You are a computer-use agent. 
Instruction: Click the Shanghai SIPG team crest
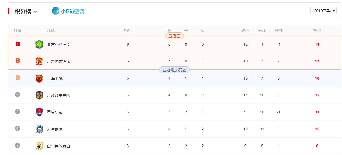[x=39, y=78]
